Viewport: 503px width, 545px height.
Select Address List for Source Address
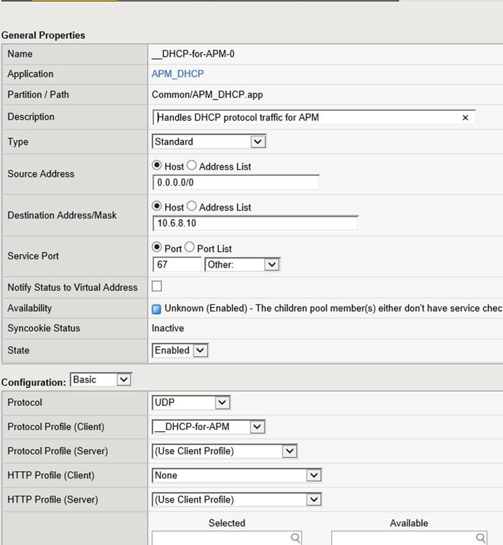coord(191,165)
